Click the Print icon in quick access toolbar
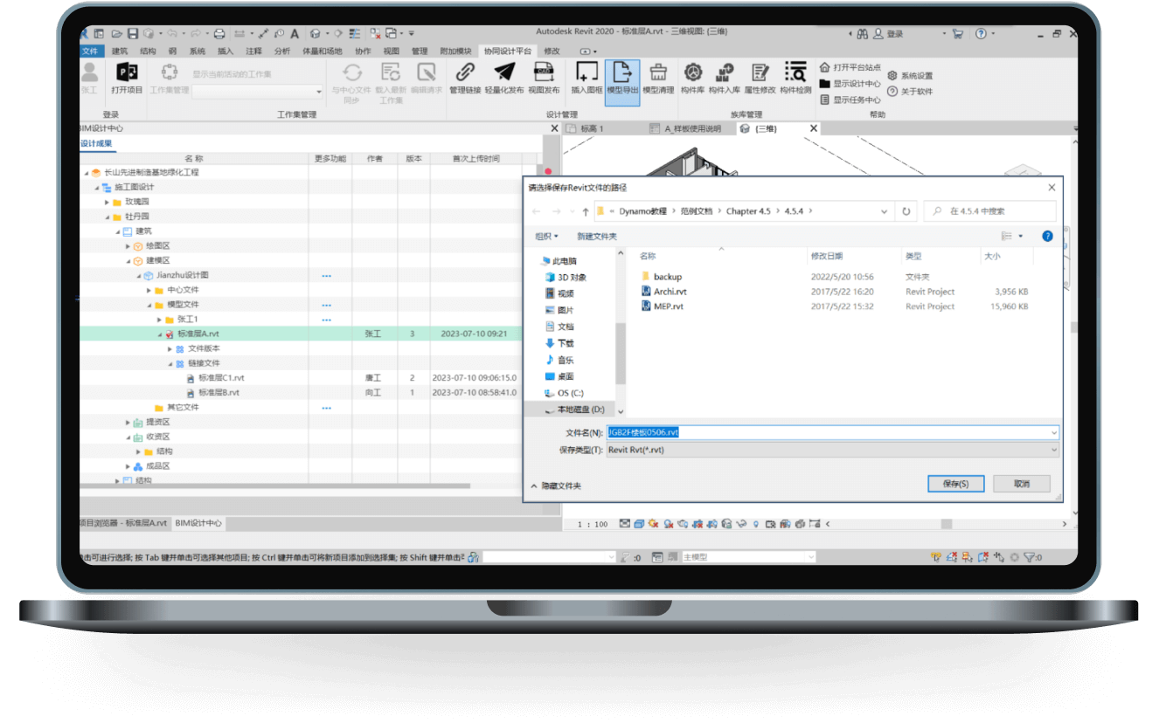This screenshot has height=723, width=1159. click(219, 34)
